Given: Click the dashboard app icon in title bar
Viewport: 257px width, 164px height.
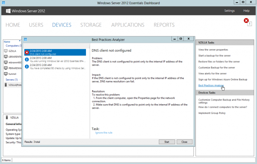Looking at the screenshot, I should click(x=3, y=3).
